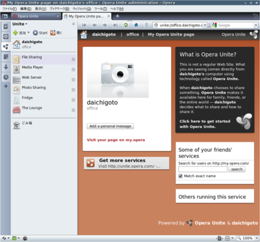Viewport: 260px width, 242px height.
Task: Open the zoom 100% dropdown
Action: (x=257, y=238)
